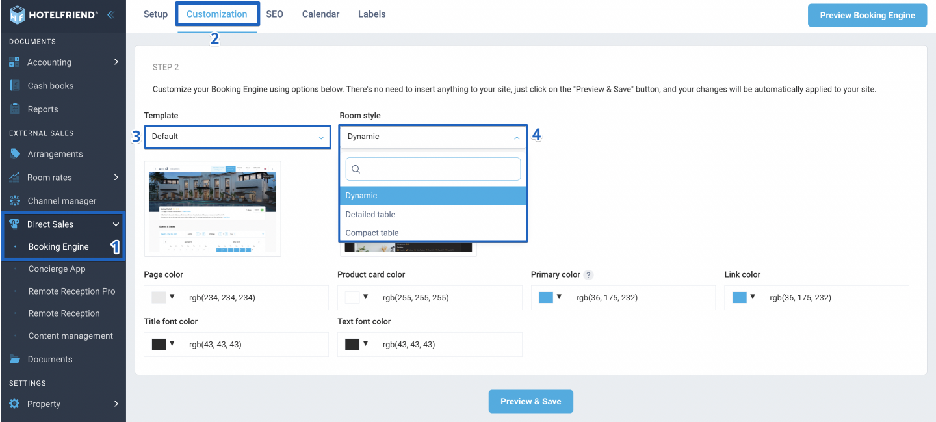The image size is (936, 422).
Task: Click Primary color help question mark icon
Action: [x=588, y=275]
